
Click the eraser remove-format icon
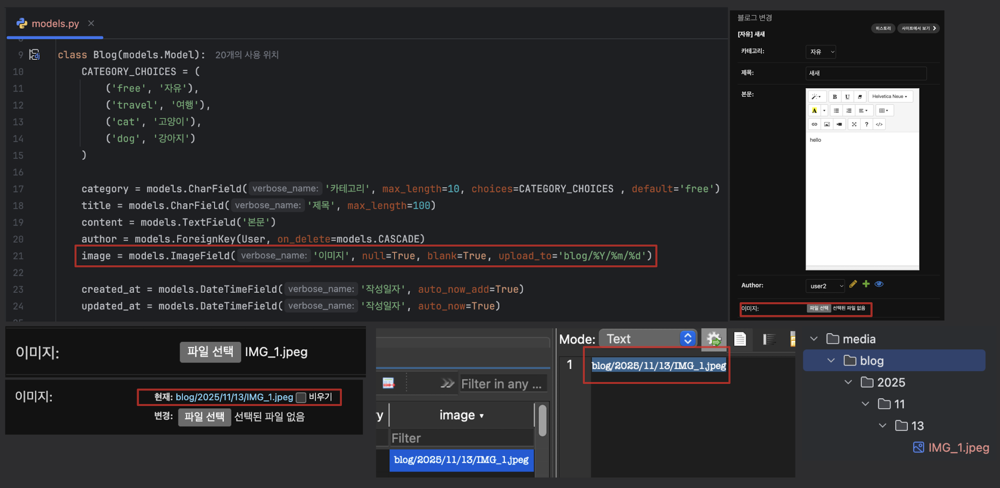860,96
